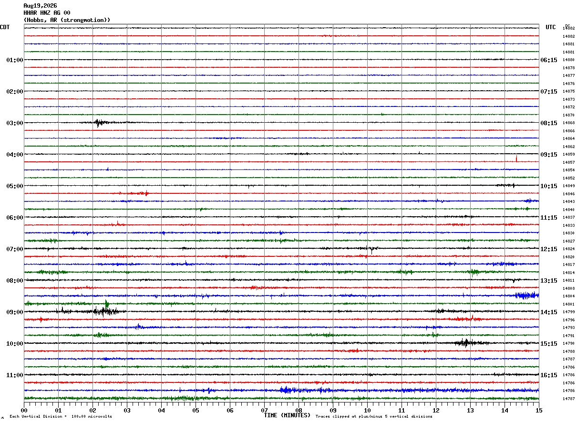The width and height of the screenshot is (577, 423).
Task: Click the Hobbs, AR strongmotion subtitle
Action: click(67, 20)
